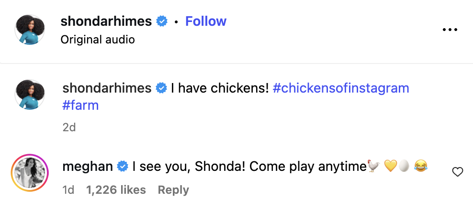This screenshot has width=473, height=210.
Task: Like meghan's comment with the heart icon
Action: 457,172
